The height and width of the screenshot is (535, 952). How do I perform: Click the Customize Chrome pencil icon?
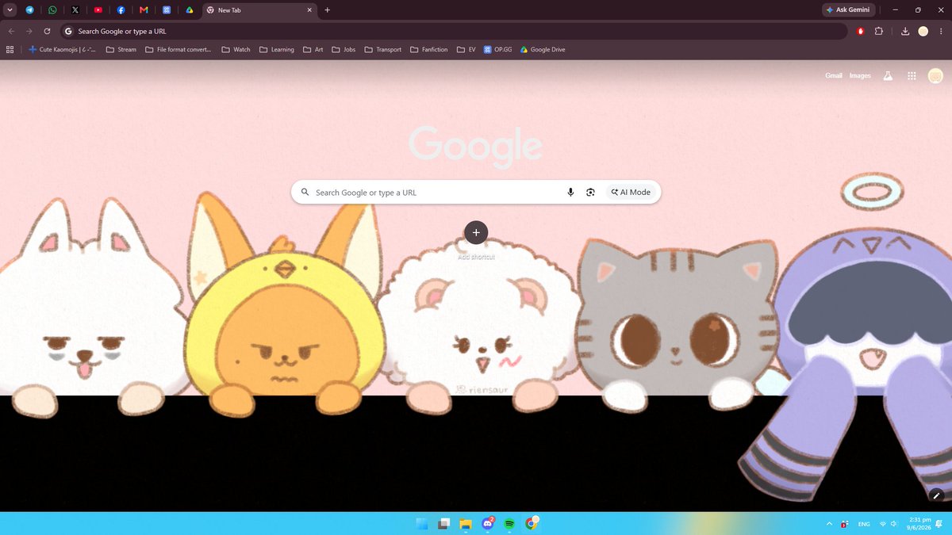[935, 495]
